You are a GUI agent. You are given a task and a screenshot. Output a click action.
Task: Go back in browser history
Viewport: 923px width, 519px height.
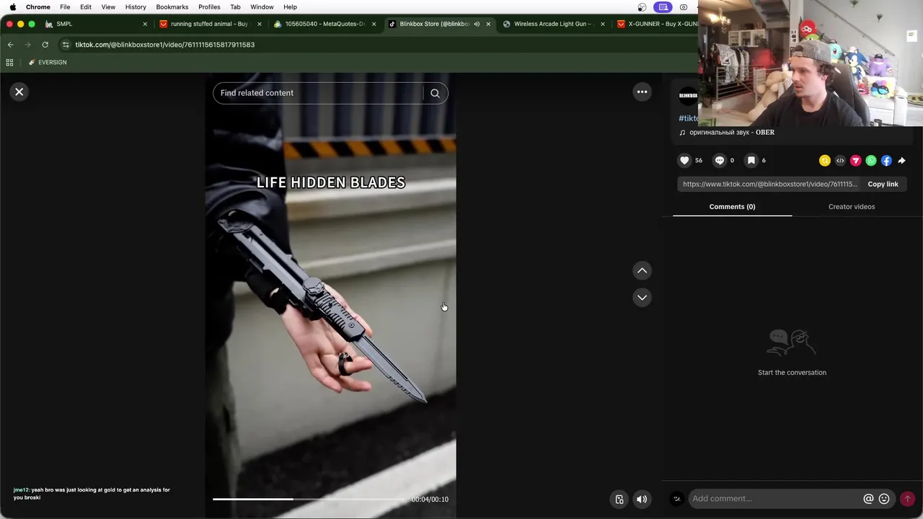(x=10, y=45)
